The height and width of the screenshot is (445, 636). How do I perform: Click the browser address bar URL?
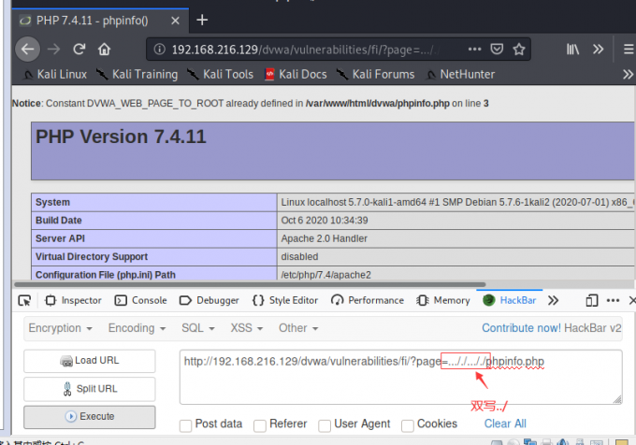pyautogui.click(x=305, y=50)
